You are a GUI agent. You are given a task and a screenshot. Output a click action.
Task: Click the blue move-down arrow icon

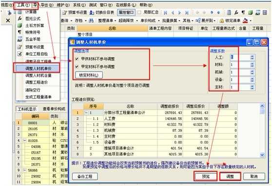[218, 13]
